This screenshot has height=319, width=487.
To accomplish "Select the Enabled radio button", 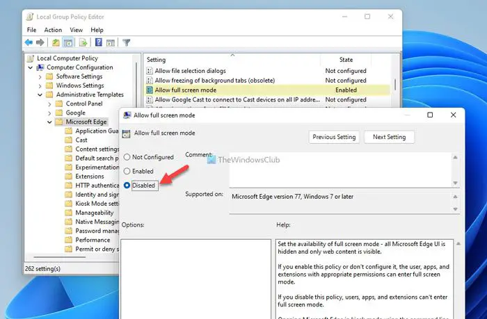I will pyautogui.click(x=127, y=171).
